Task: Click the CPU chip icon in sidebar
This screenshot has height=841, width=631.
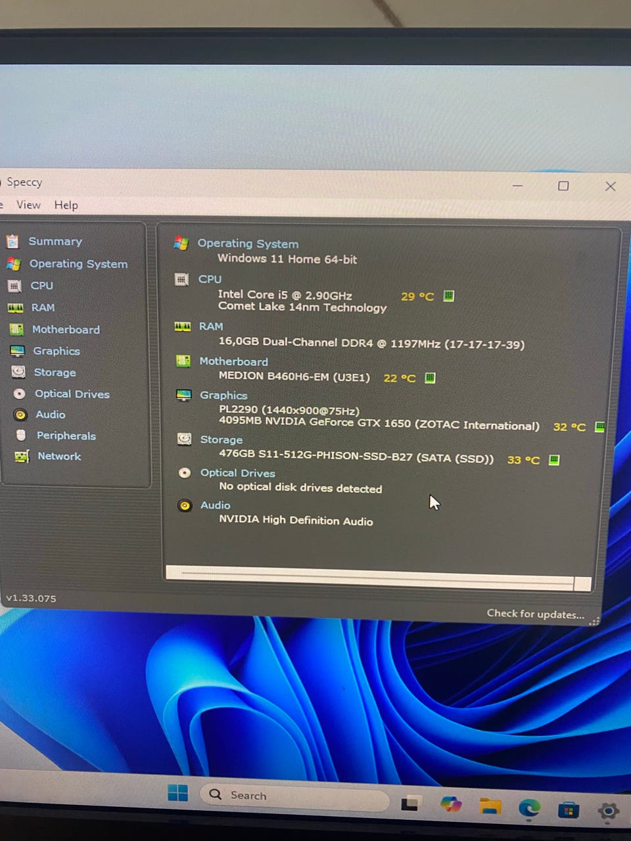Action: coord(14,286)
